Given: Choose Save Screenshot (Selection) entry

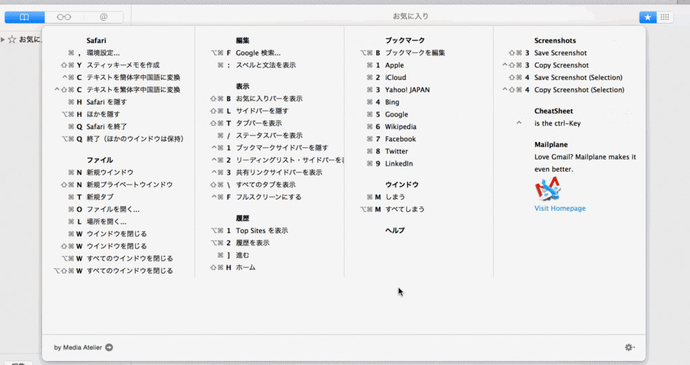Looking at the screenshot, I should [578, 77].
